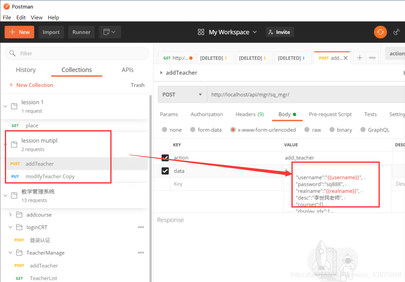Open the Tests tab
Screen dimensions: 405x282
pos(370,114)
